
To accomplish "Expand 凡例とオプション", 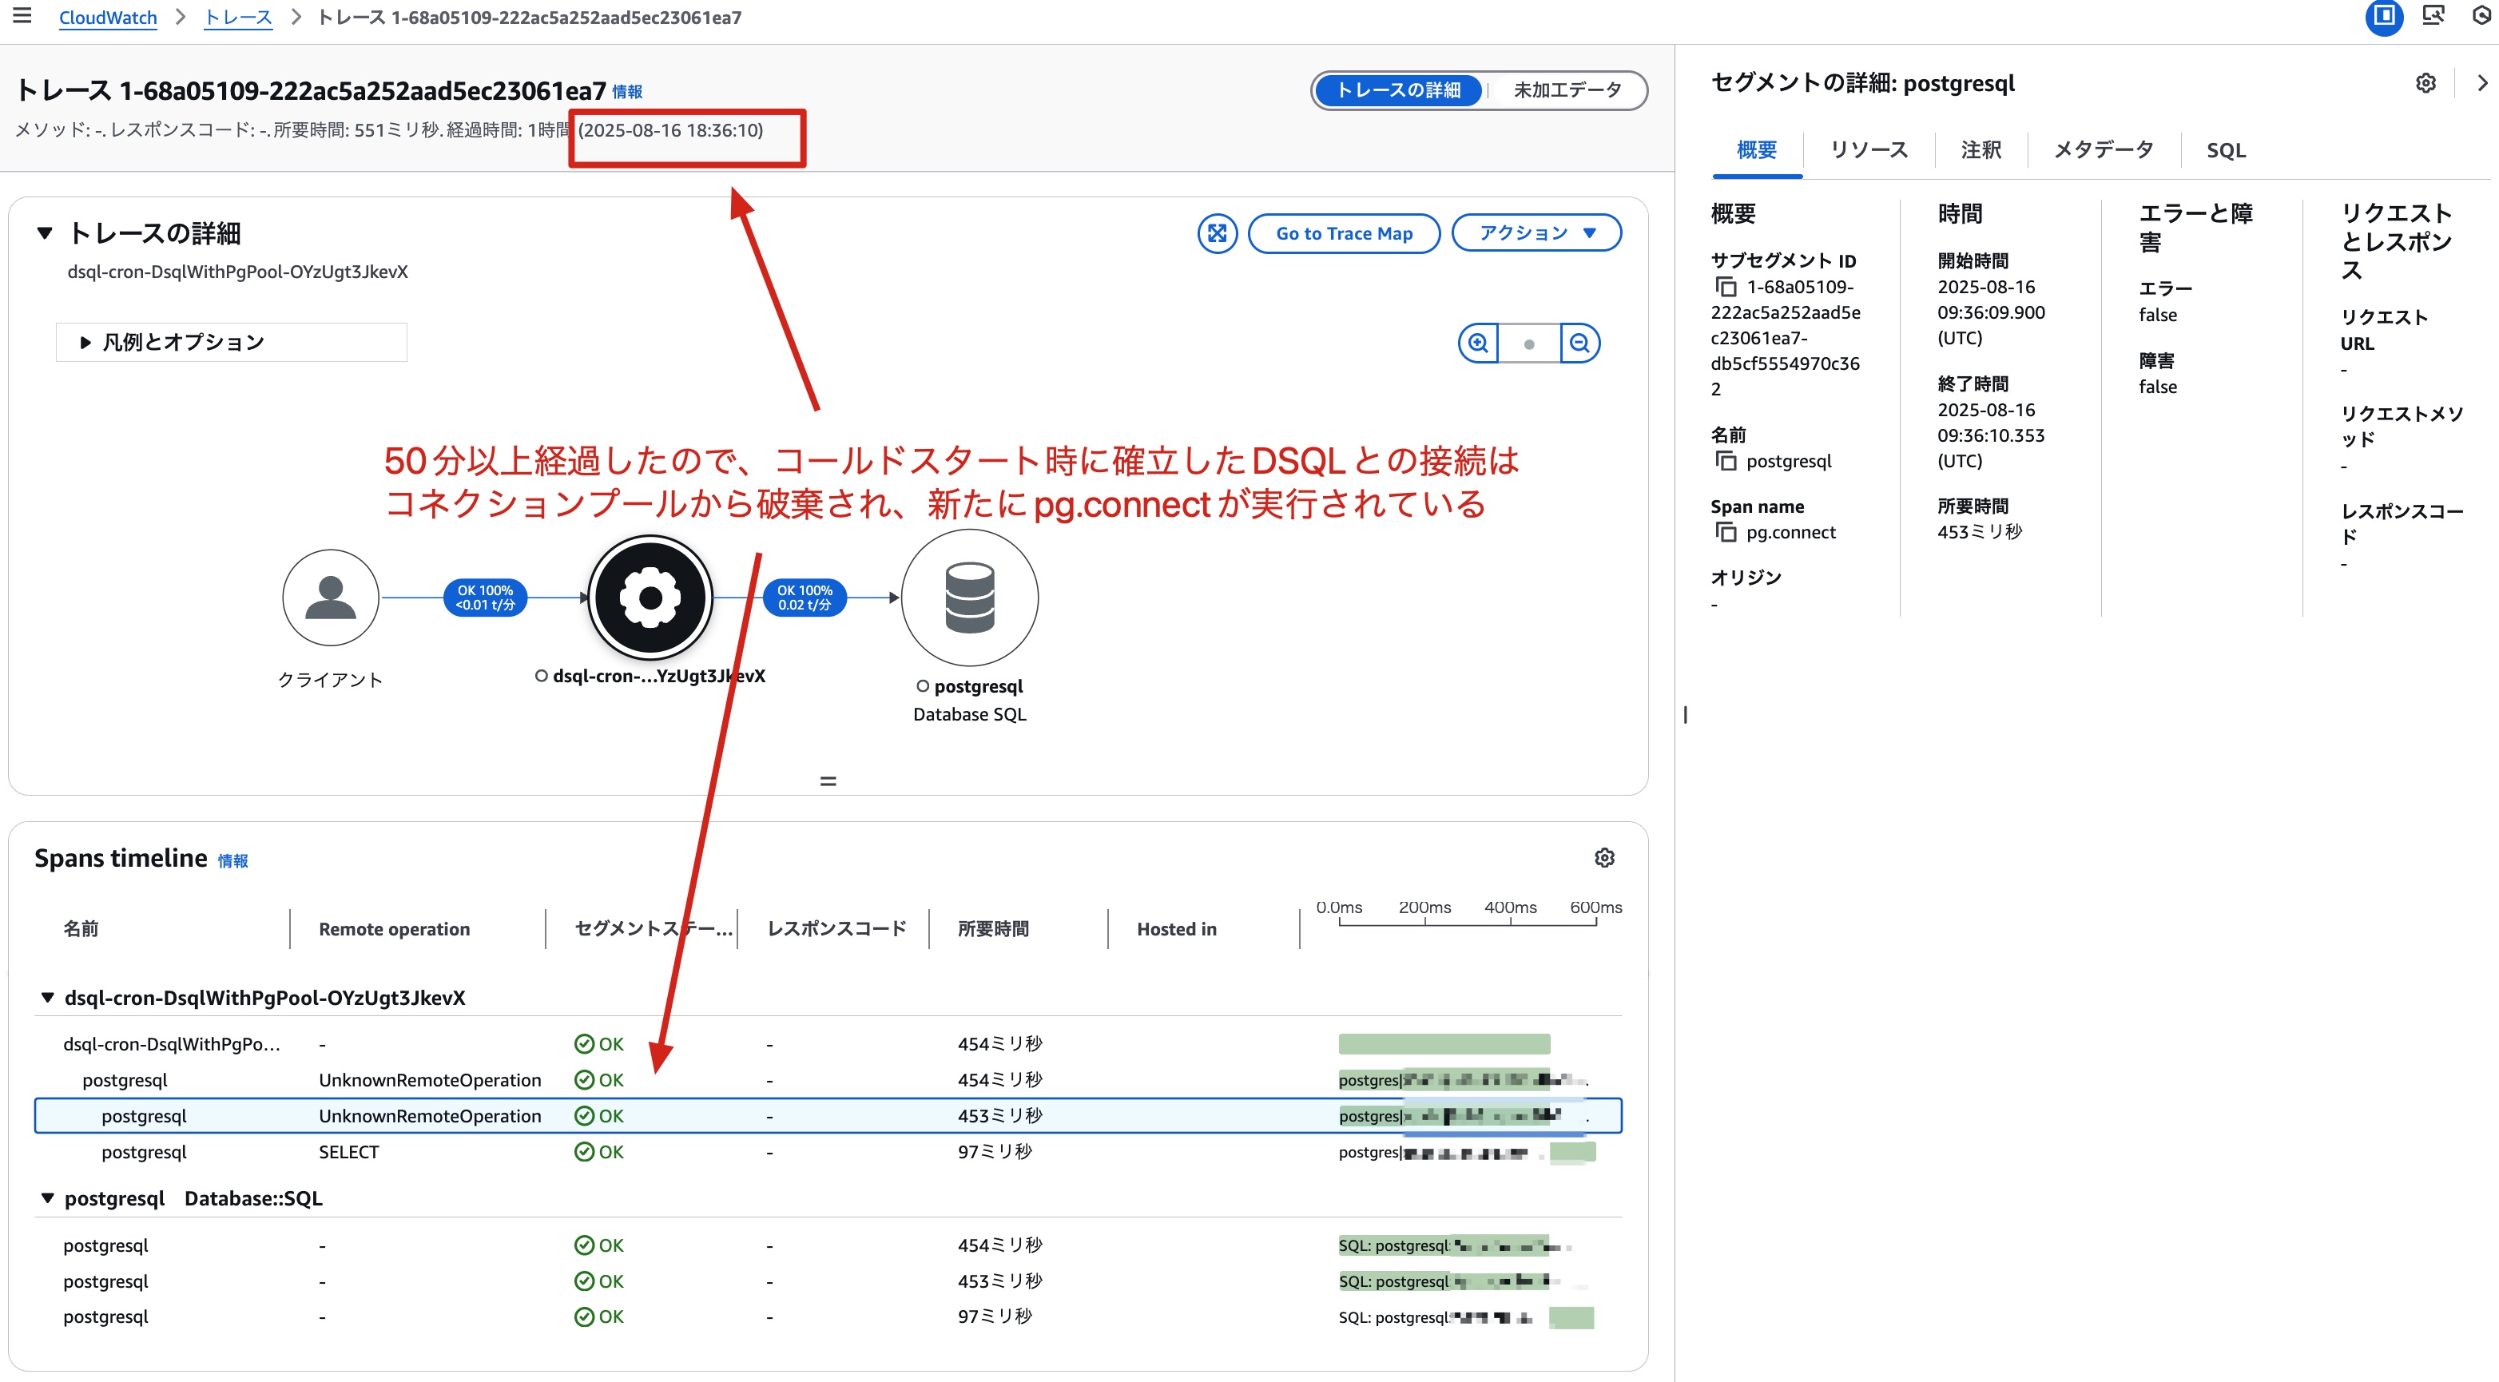I will click(x=231, y=343).
